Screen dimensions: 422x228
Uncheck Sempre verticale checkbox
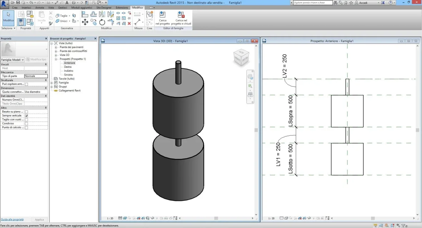[26, 116]
